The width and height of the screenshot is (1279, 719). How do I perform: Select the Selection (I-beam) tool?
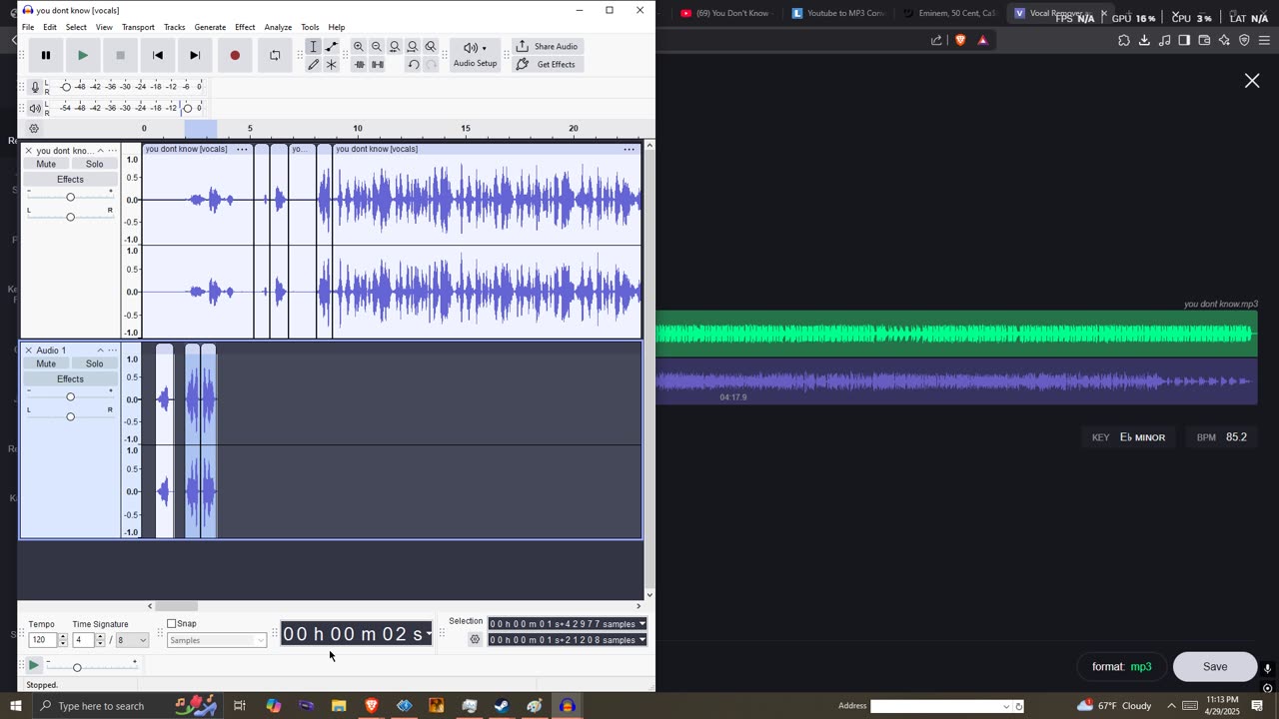[314, 47]
